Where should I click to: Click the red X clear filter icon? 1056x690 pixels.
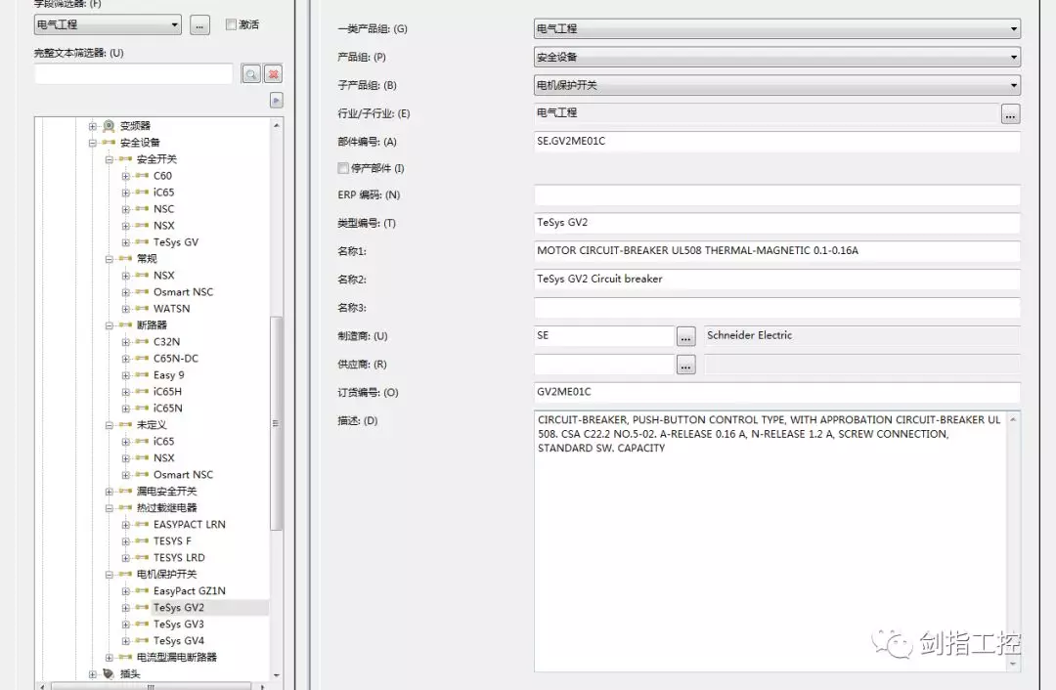click(x=274, y=74)
